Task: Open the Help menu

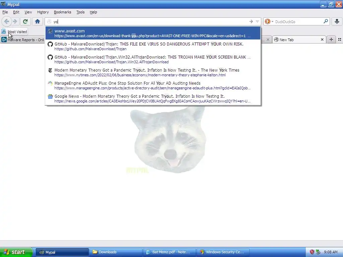Action: 93,12
